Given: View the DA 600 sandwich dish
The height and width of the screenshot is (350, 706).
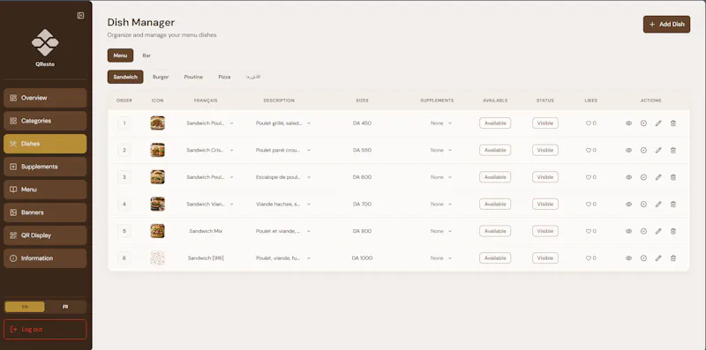Looking at the screenshot, I should click(628, 177).
